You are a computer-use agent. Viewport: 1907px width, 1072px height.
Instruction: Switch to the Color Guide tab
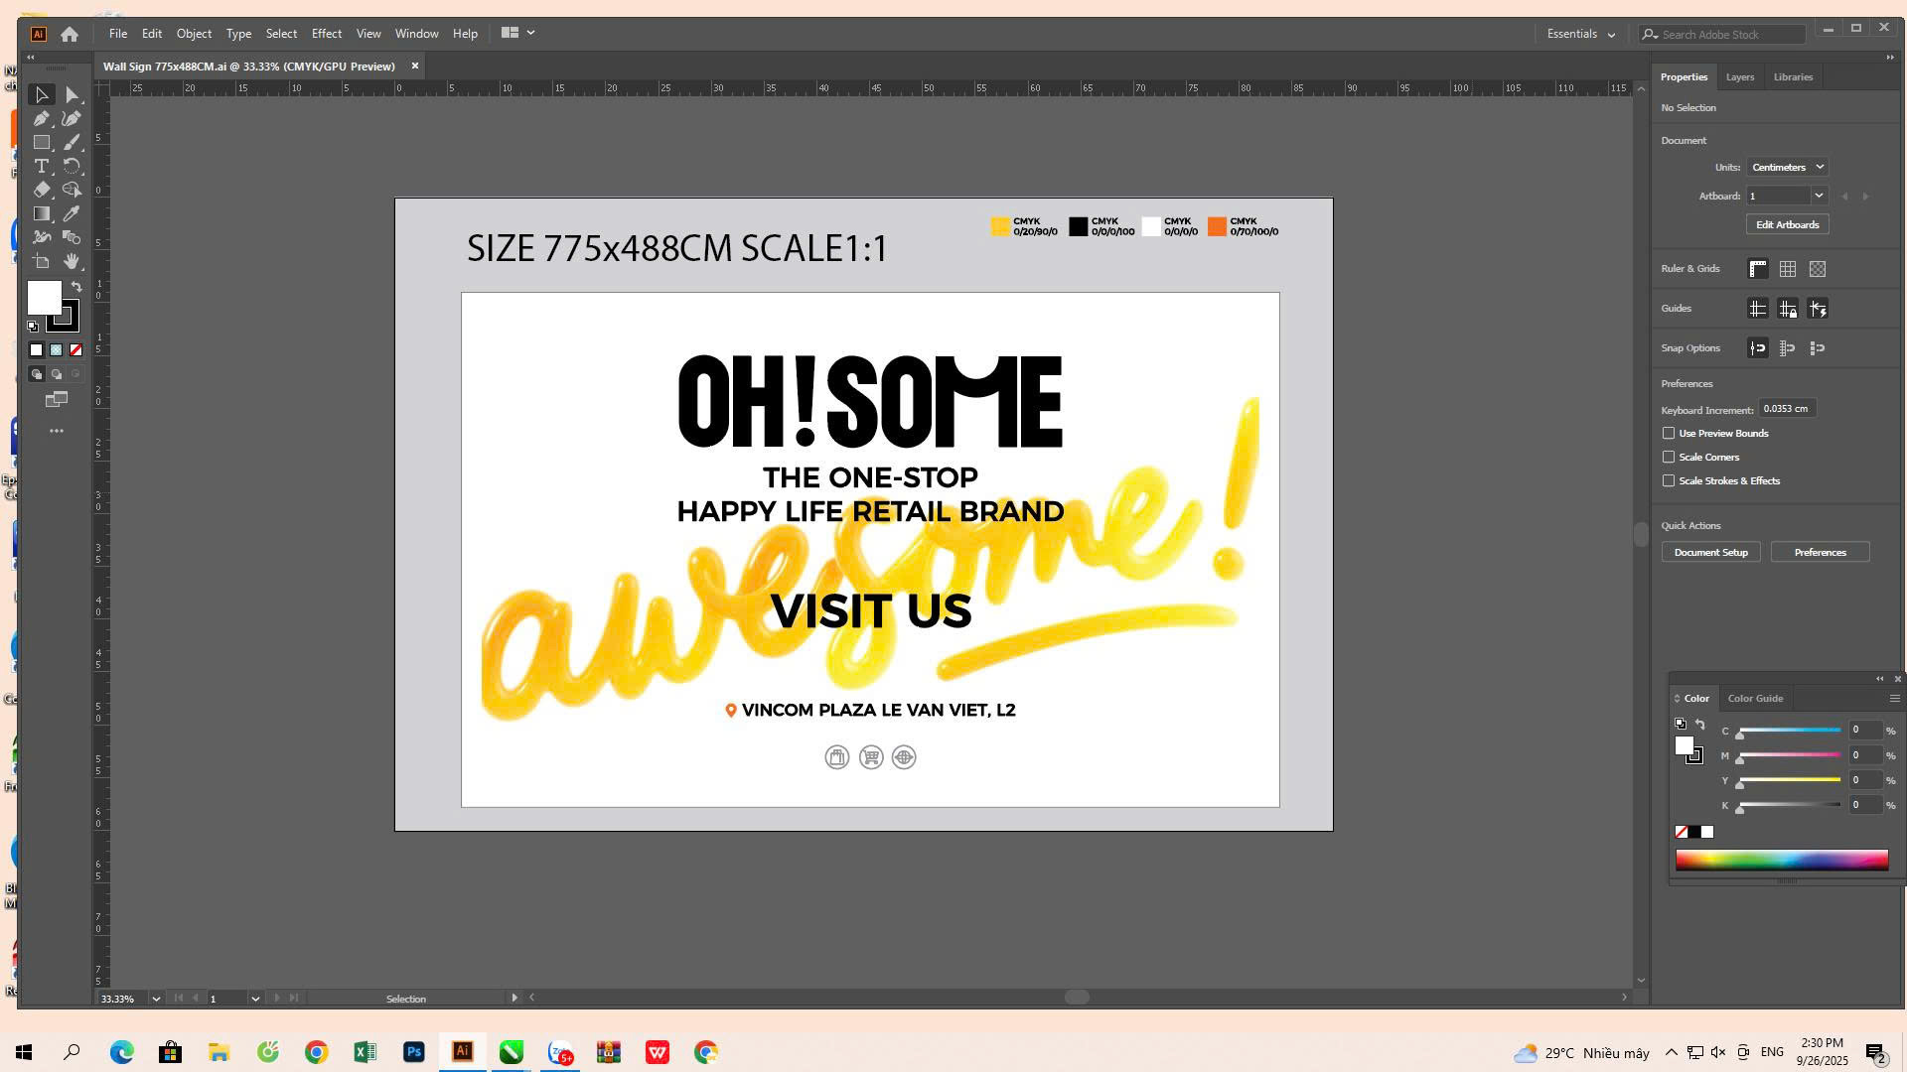(1755, 699)
